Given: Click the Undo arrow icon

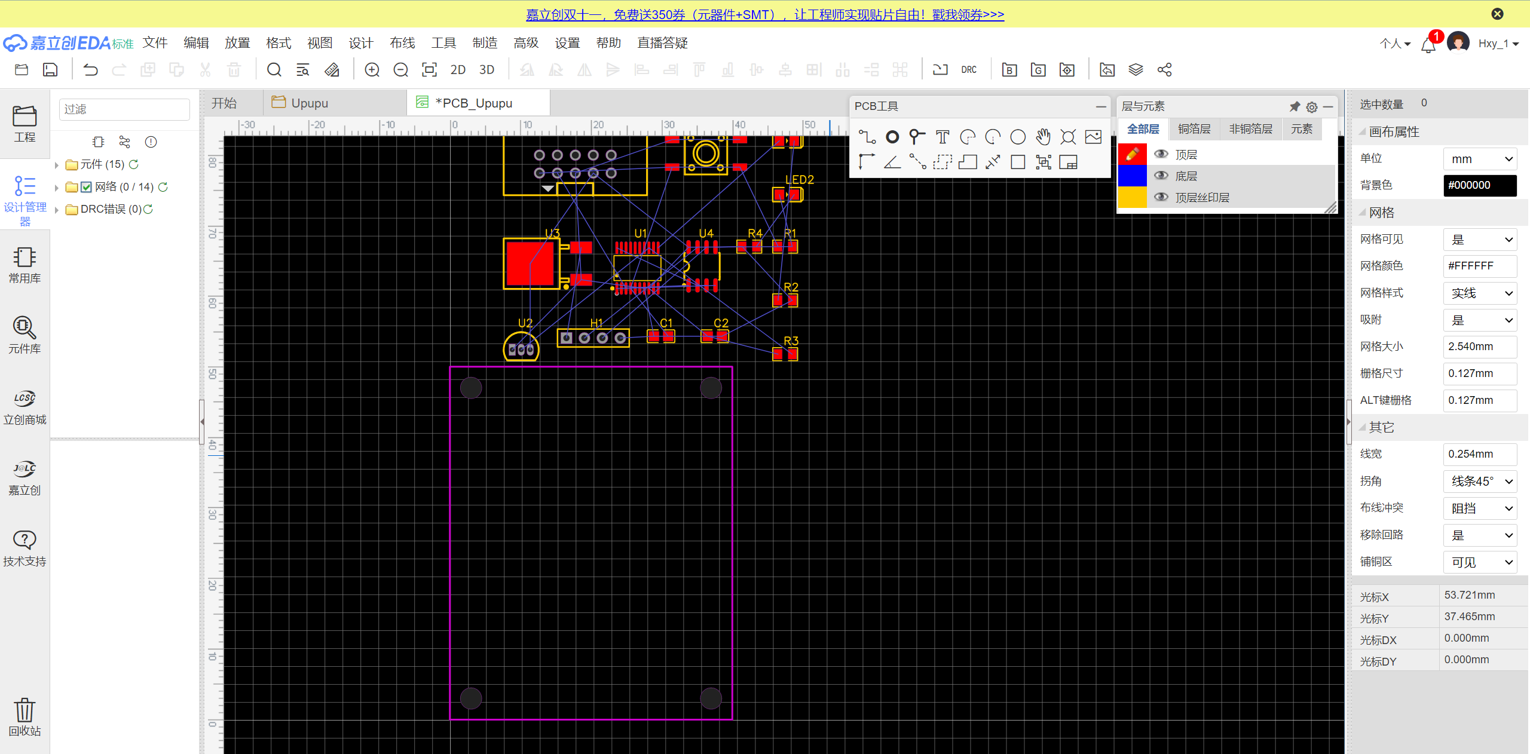Looking at the screenshot, I should (90, 70).
